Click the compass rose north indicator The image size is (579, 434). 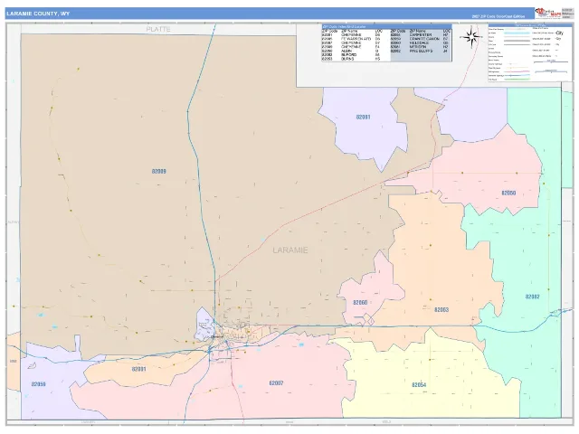tap(471, 37)
